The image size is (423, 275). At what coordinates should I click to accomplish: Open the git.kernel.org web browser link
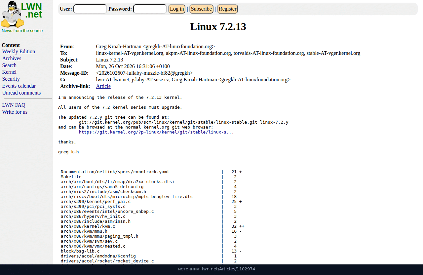click(156, 132)
